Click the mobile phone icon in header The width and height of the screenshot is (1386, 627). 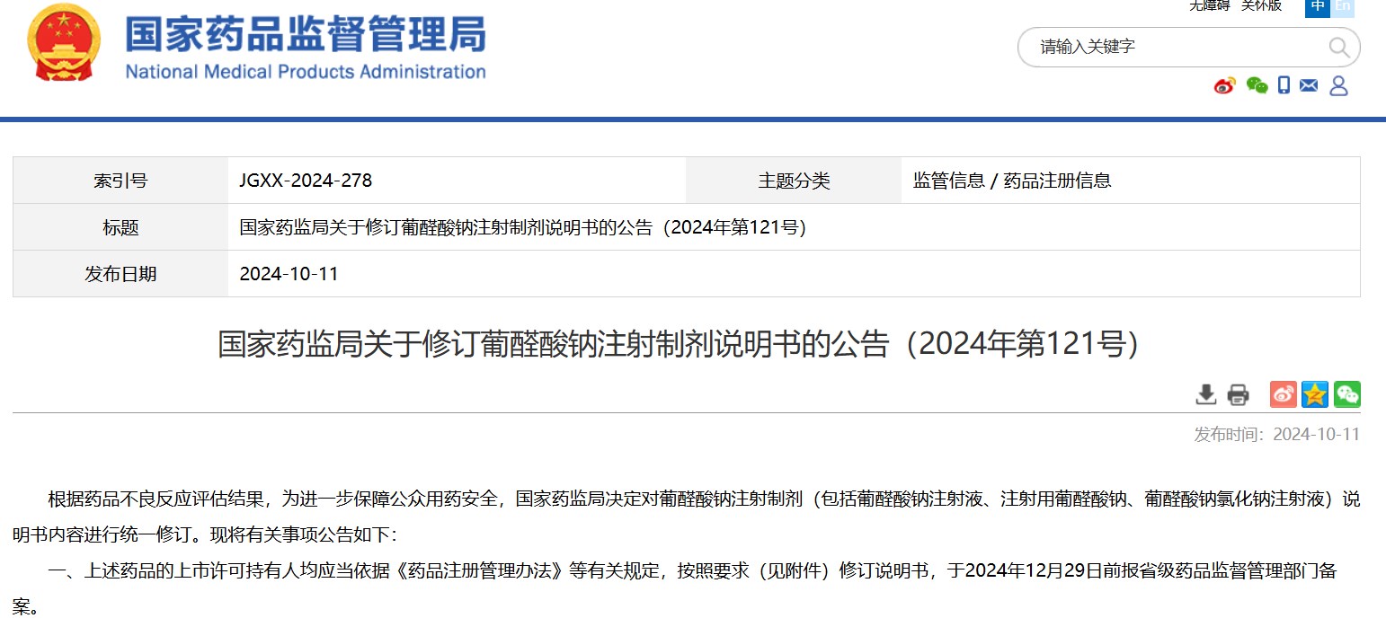pyautogui.click(x=1284, y=85)
